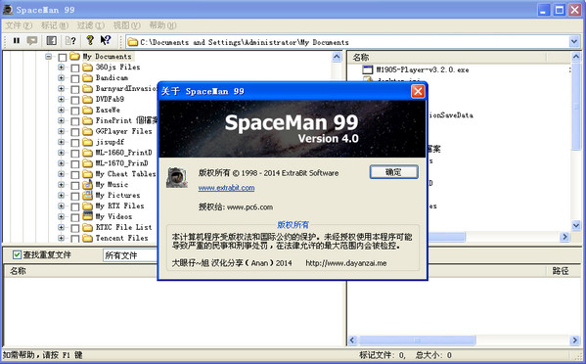Click file list horizontal scrollbar right arrow
Image resolution: width=586 pixels, height=364 pixels.
click(564, 237)
